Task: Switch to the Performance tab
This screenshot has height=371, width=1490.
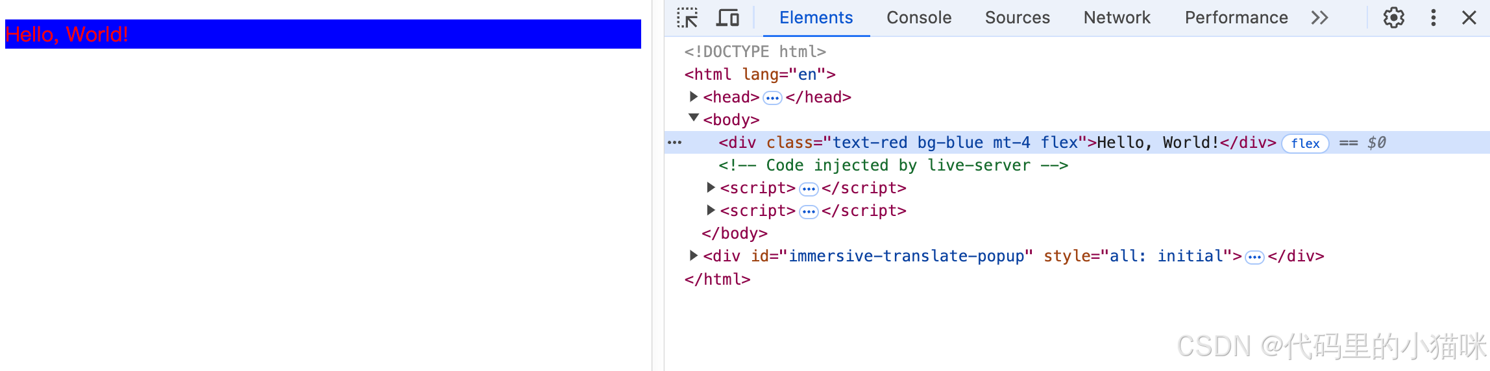Action: 1236,18
